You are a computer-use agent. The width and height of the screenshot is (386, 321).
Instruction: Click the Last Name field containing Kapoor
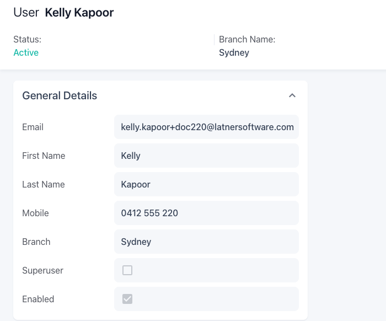[x=206, y=184]
